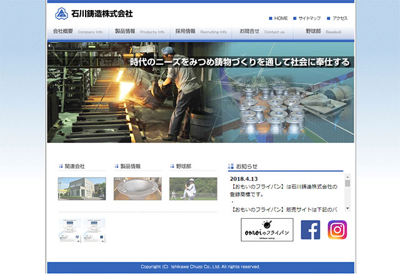Click the copyright footer text
This screenshot has height=275, width=400.
[201, 267]
